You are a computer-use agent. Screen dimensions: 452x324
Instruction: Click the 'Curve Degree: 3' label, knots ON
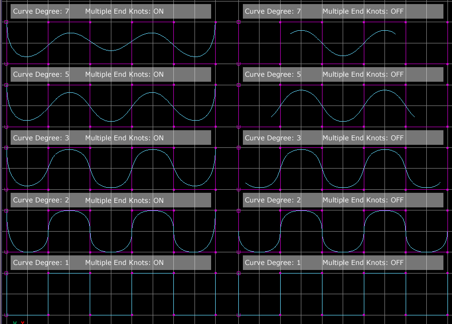(x=41, y=138)
